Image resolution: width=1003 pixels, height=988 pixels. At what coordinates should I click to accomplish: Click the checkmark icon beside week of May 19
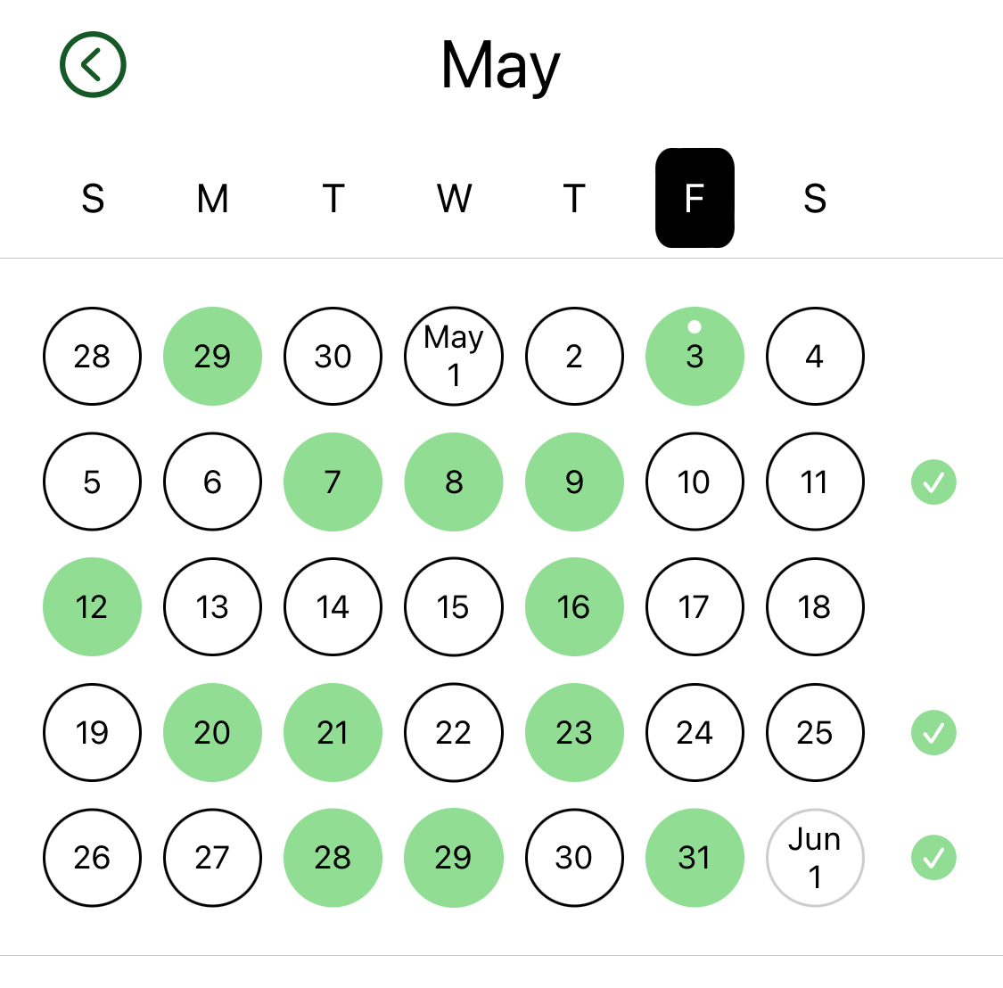click(x=933, y=733)
